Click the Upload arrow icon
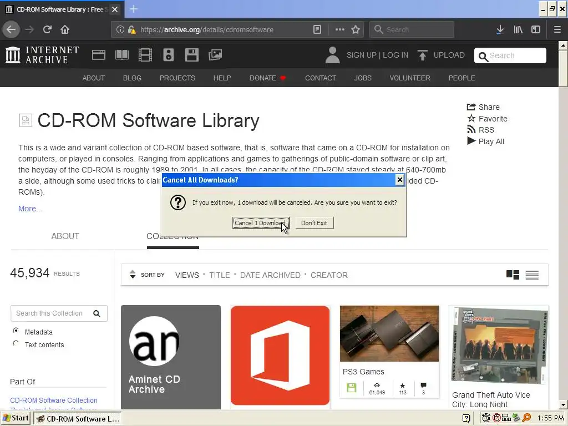 click(x=422, y=55)
